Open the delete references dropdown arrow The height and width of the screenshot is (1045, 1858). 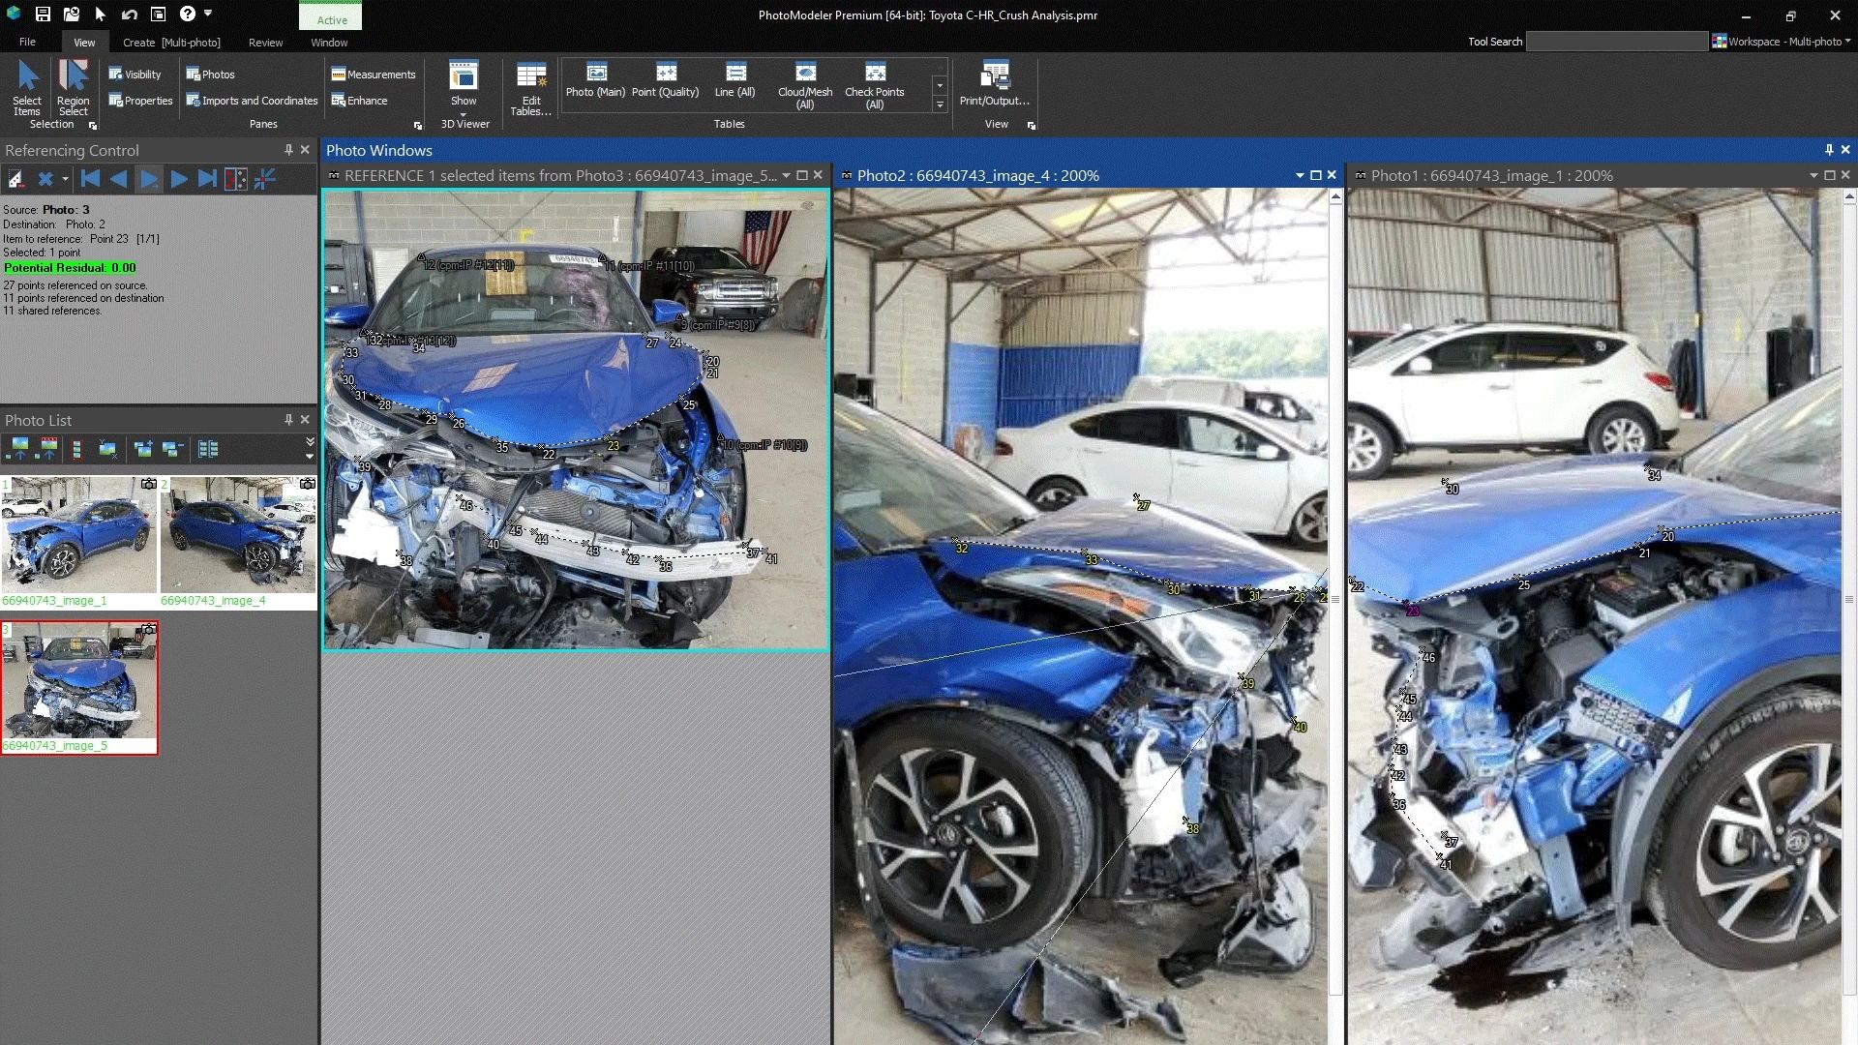pyautogui.click(x=66, y=179)
